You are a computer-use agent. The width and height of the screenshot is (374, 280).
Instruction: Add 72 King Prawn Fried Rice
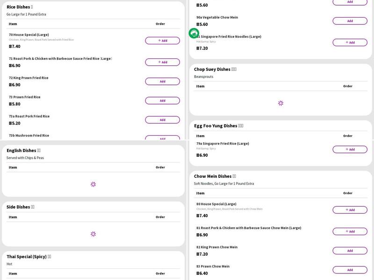pos(162,81)
